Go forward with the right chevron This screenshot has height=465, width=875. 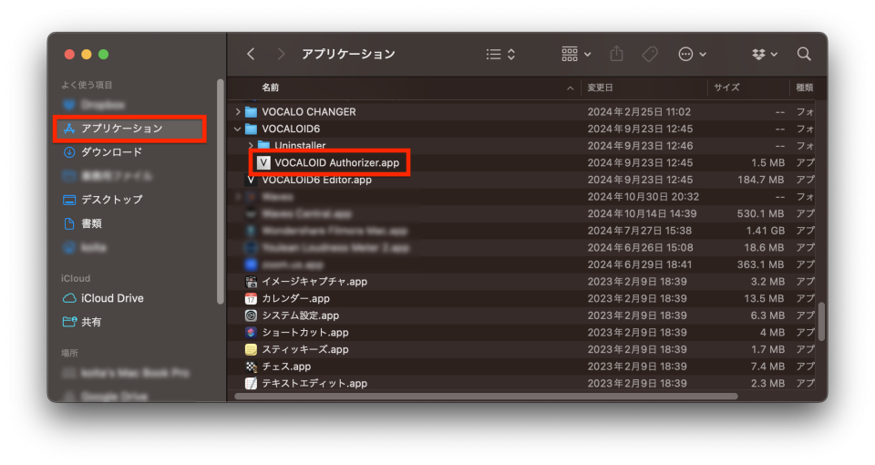click(x=281, y=54)
